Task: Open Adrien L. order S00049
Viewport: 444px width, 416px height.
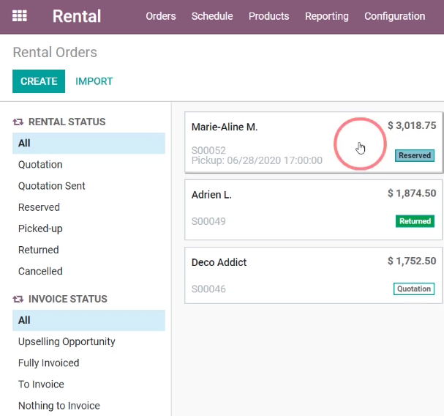Action: (x=314, y=209)
